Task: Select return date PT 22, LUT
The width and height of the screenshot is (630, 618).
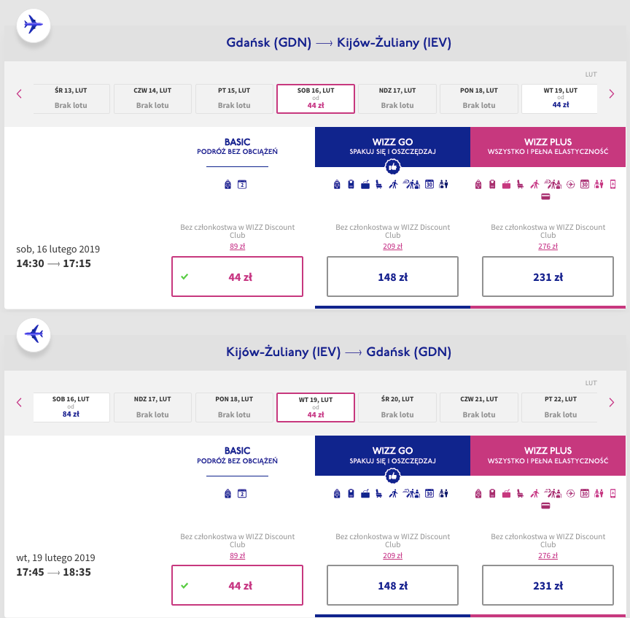Action: pyautogui.click(x=560, y=407)
